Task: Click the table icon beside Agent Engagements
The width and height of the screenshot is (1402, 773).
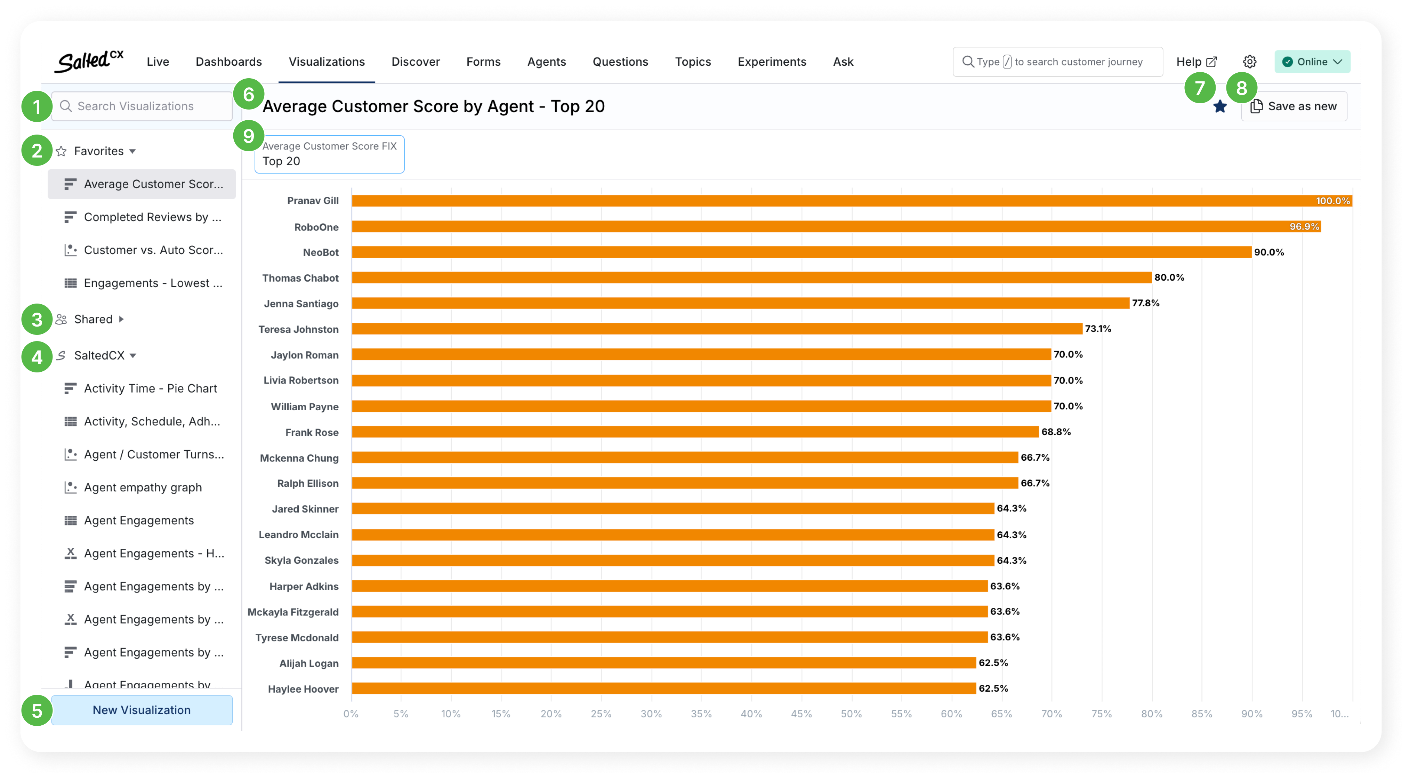Action: tap(70, 521)
